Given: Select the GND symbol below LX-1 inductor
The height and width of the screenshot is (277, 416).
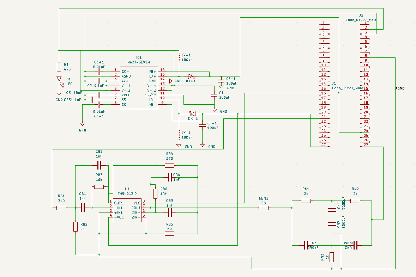Looking at the screenshot, I should 179,145.
